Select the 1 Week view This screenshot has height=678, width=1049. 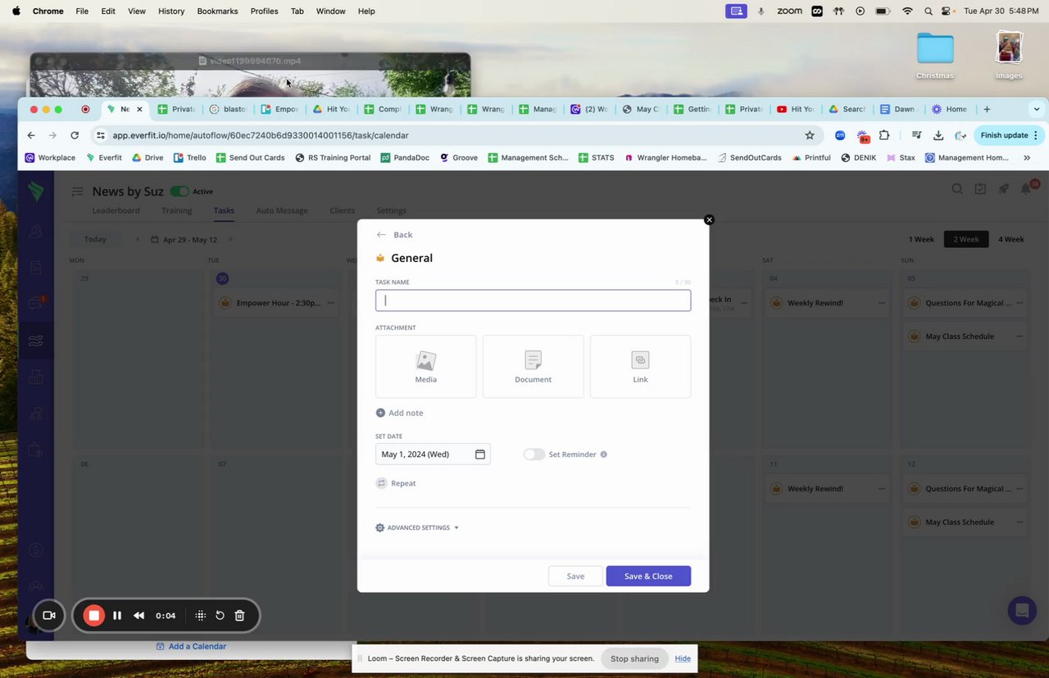pos(921,239)
